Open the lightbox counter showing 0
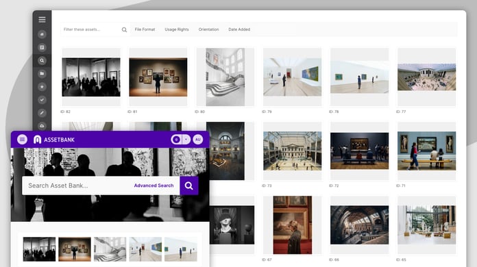 click(176, 140)
